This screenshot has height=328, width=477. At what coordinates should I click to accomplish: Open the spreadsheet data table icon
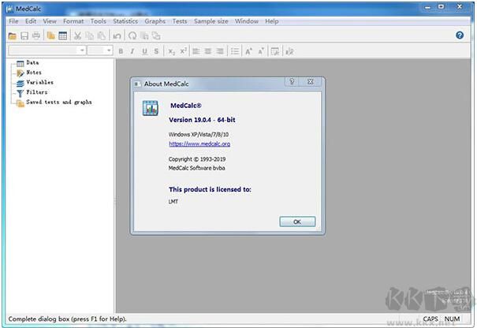tap(62, 36)
